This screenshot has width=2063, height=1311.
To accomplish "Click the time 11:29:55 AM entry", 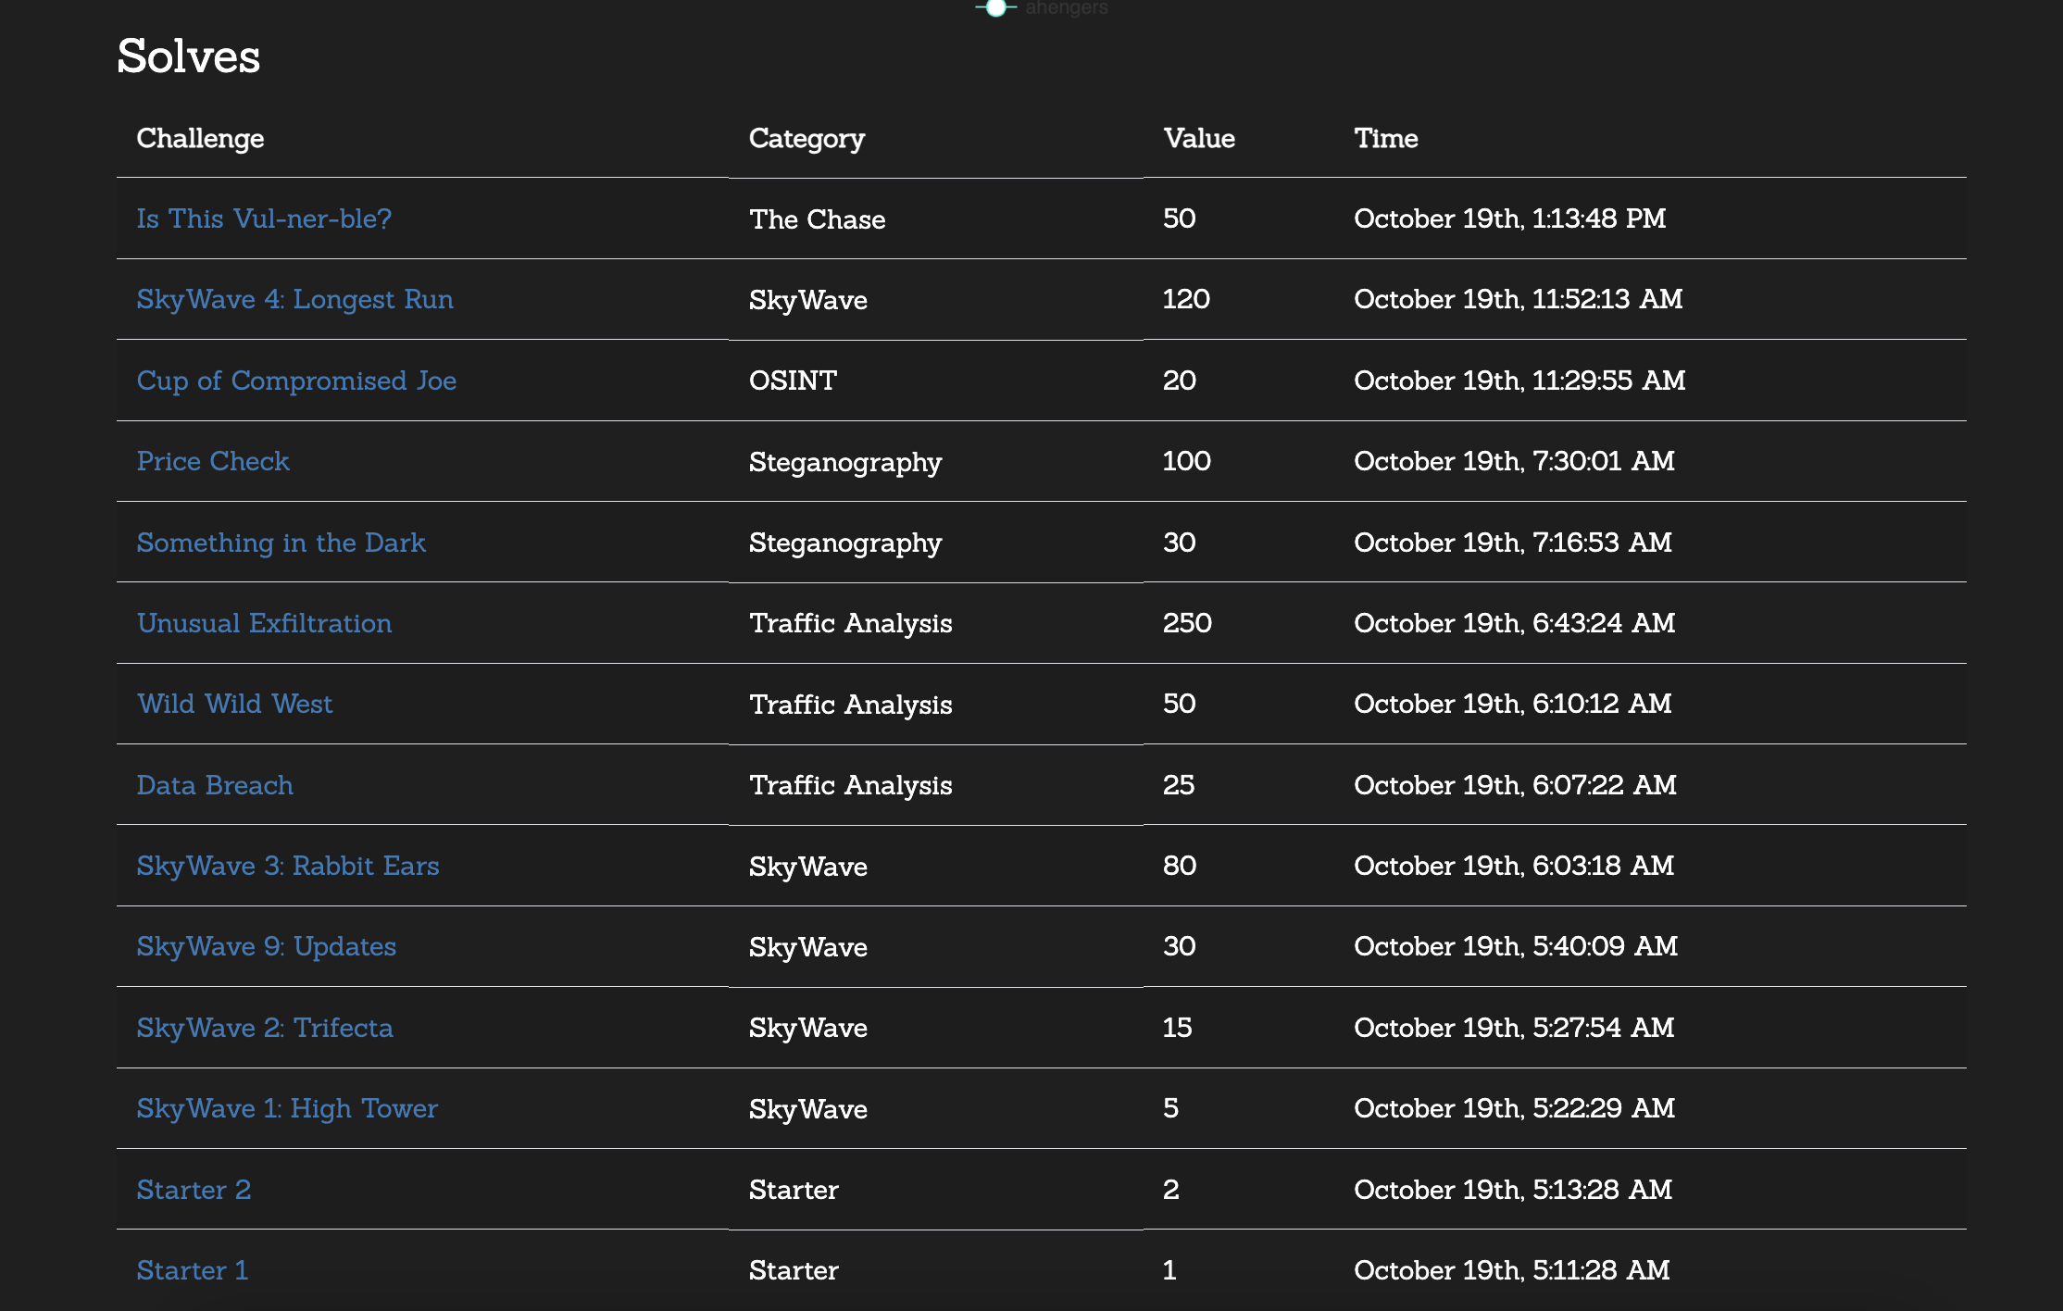I will (1519, 381).
